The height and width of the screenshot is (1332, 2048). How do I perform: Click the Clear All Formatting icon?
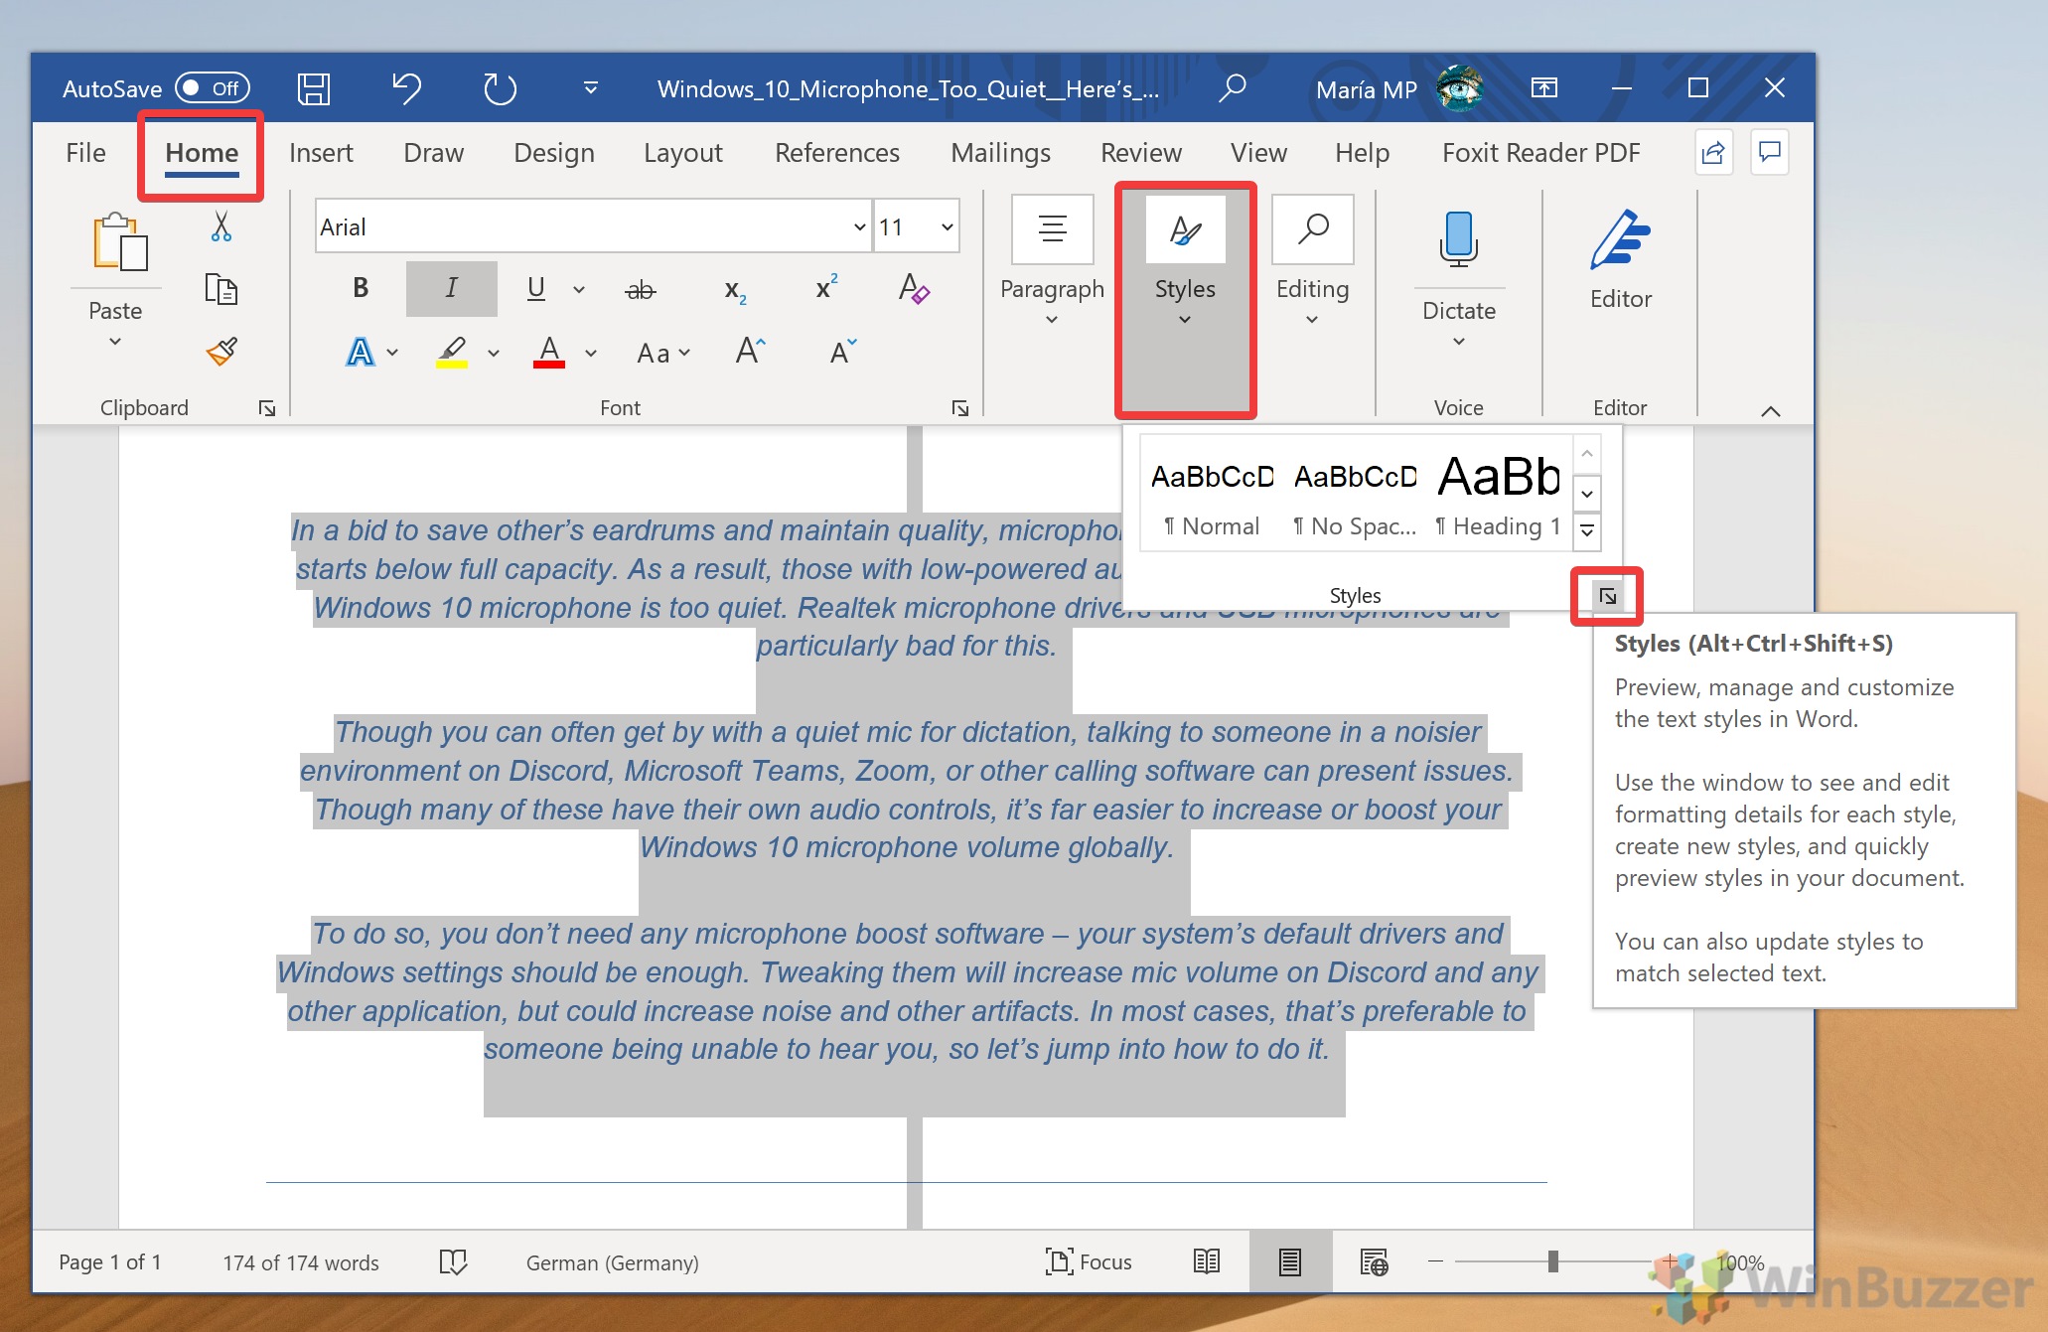point(914,289)
